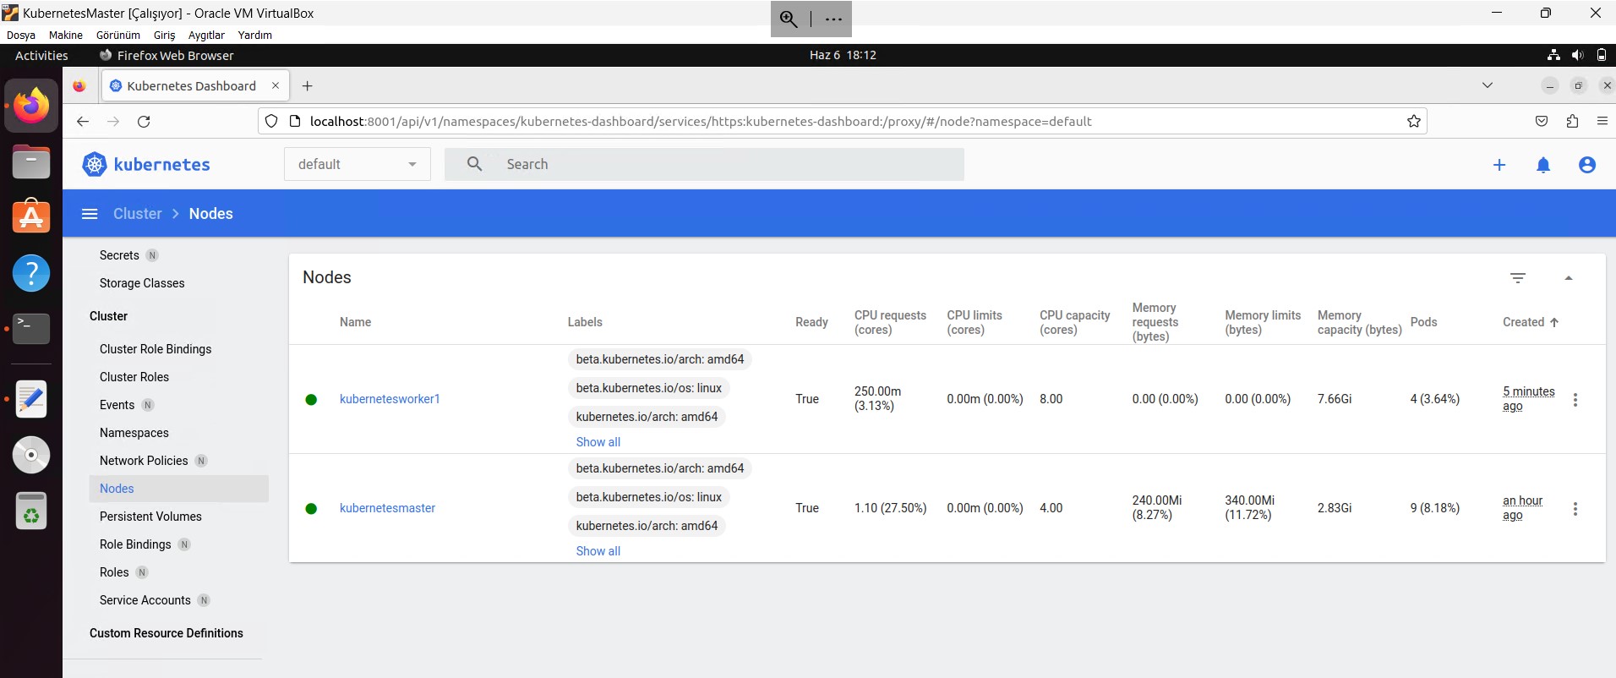
Task: Go to Cluster breadcrumb
Action: tap(138, 214)
